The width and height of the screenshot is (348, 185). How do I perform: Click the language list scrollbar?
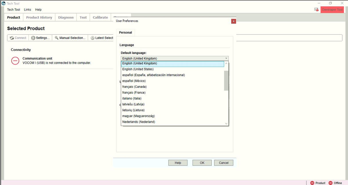point(226,80)
